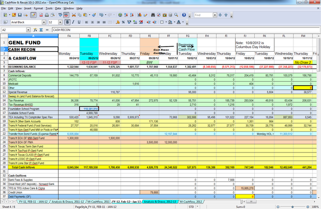Screen dimensions: 321x209
Task: Toggle justified alignment
Action: [104, 22]
